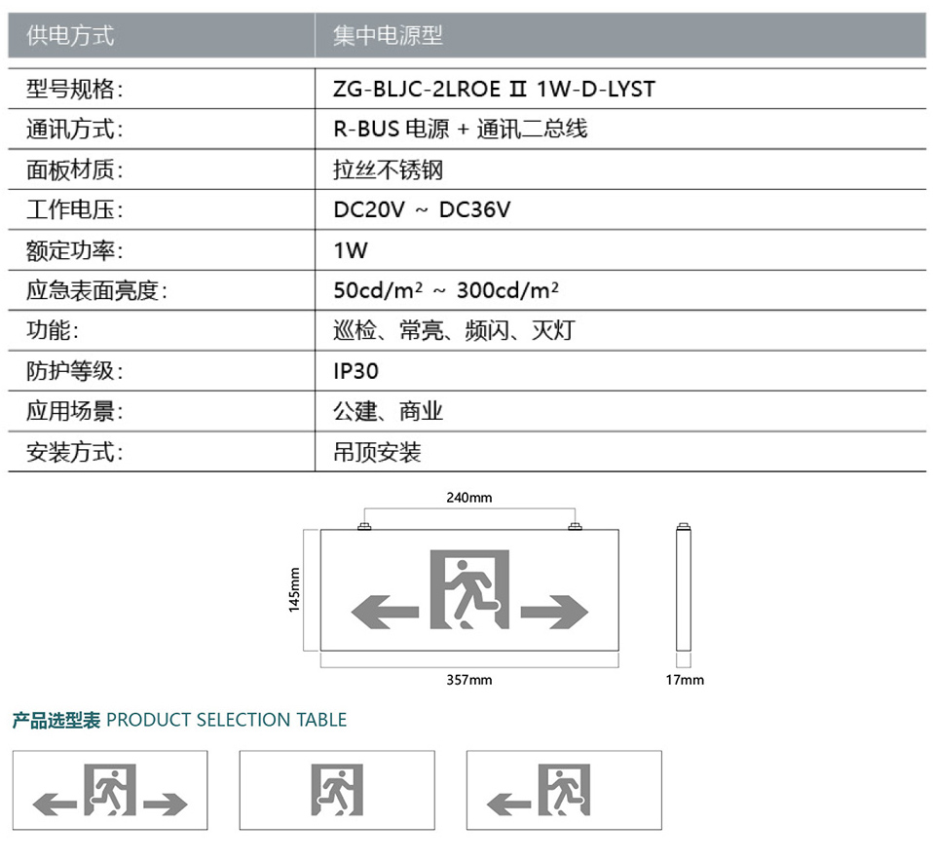The width and height of the screenshot is (933, 861).
Task: Click the 吊顶安装 installation method value
Action: coord(377,453)
